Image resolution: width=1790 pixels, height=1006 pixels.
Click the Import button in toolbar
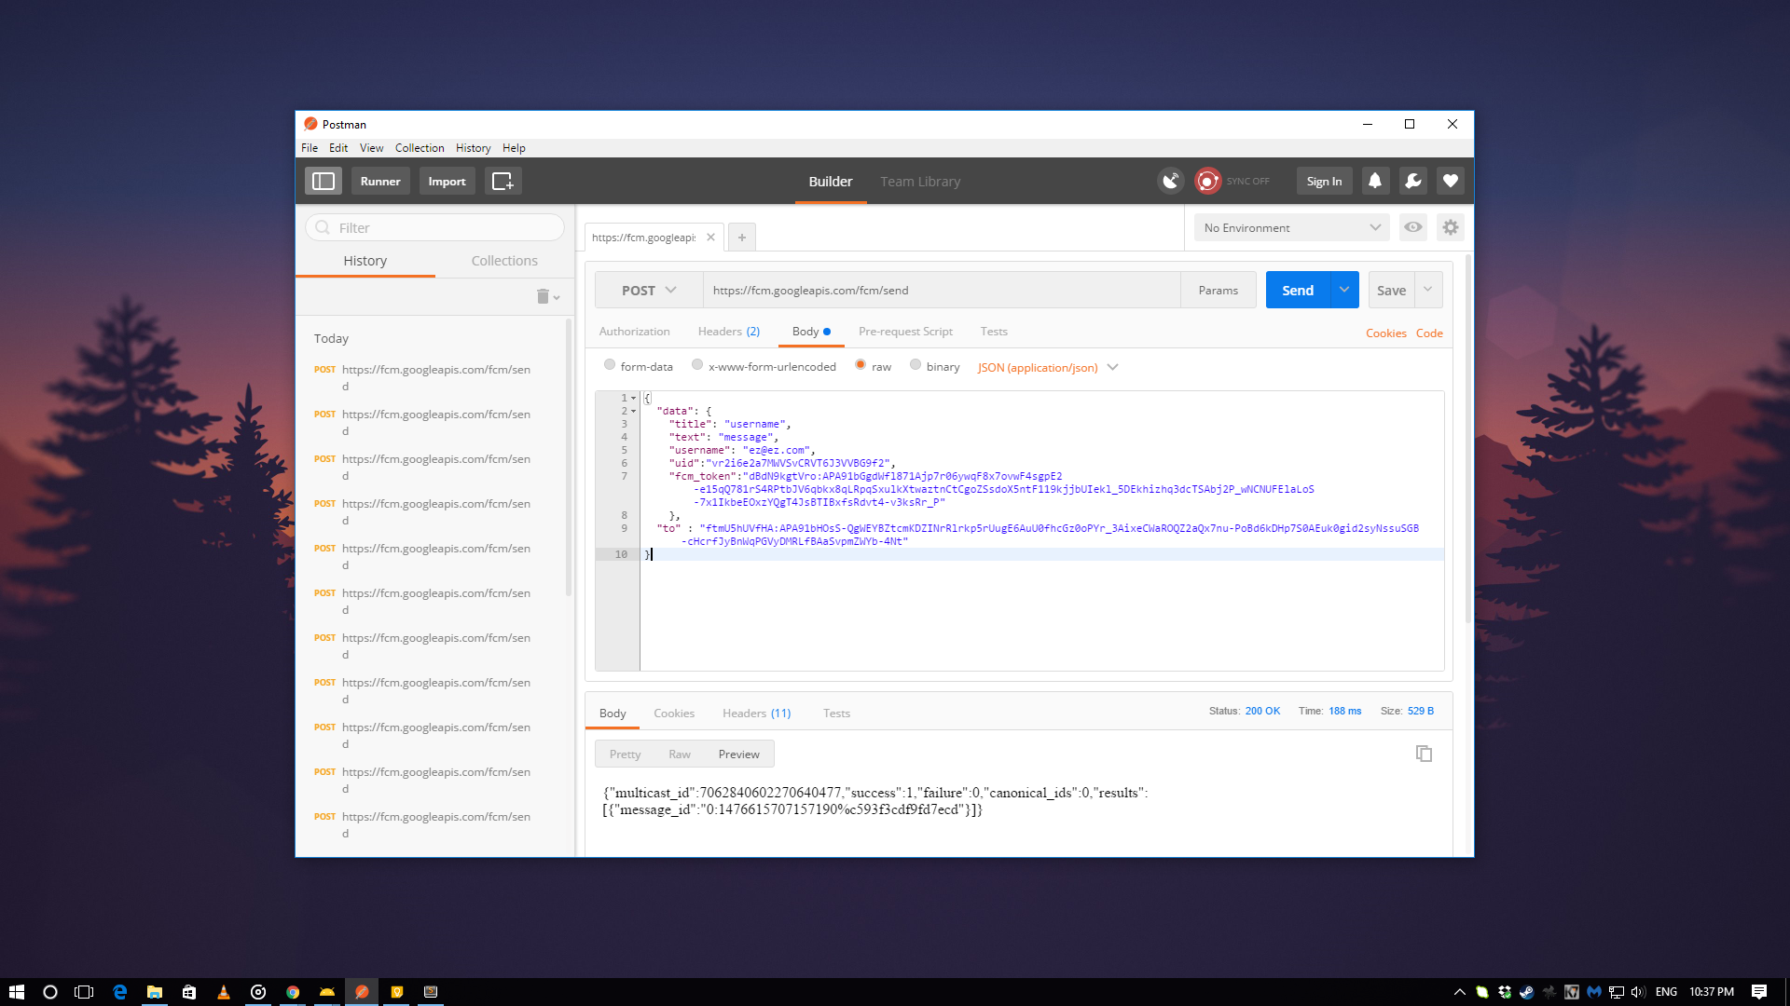[x=445, y=181]
